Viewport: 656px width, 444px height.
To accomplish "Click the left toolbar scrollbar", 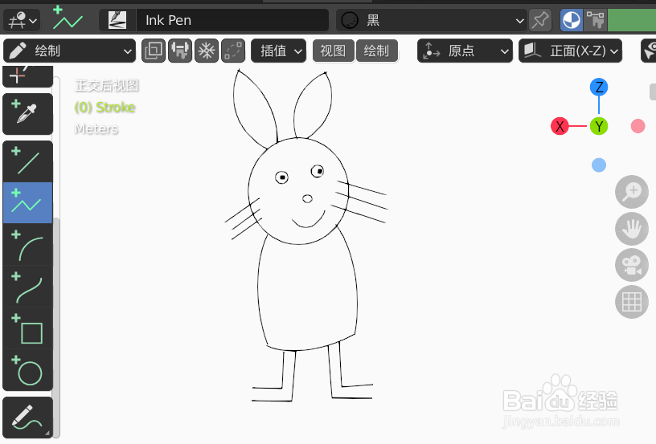I will 56,328.
